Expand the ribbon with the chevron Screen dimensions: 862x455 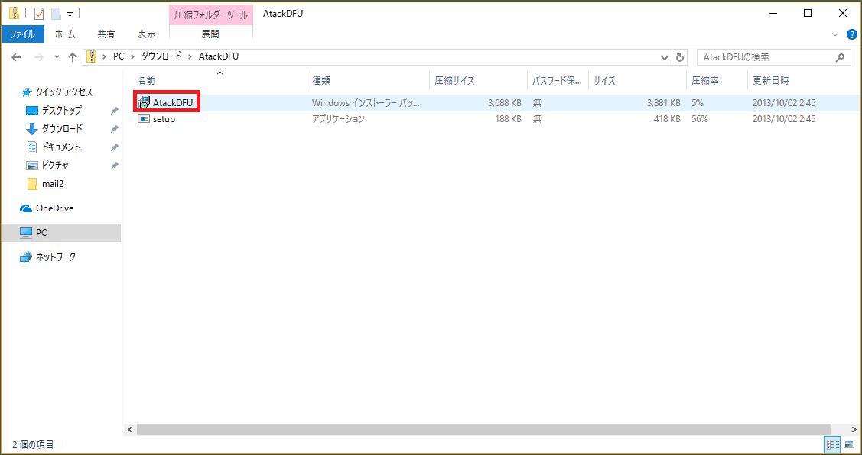click(835, 34)
